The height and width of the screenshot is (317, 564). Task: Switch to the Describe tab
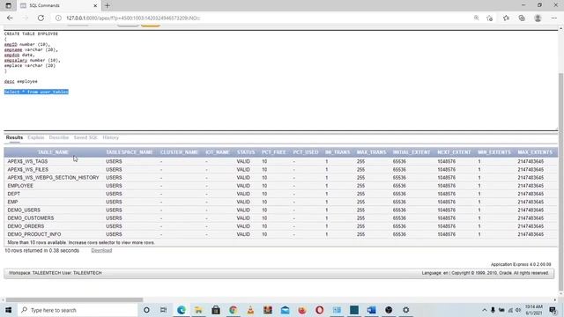tap(59, 137)
